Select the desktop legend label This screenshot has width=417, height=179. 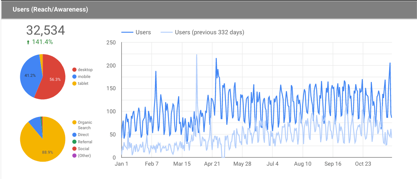click(85, 70)
